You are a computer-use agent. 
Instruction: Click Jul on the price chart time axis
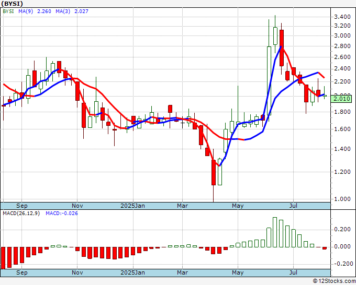pyautogui.click(x=293, y=206)
